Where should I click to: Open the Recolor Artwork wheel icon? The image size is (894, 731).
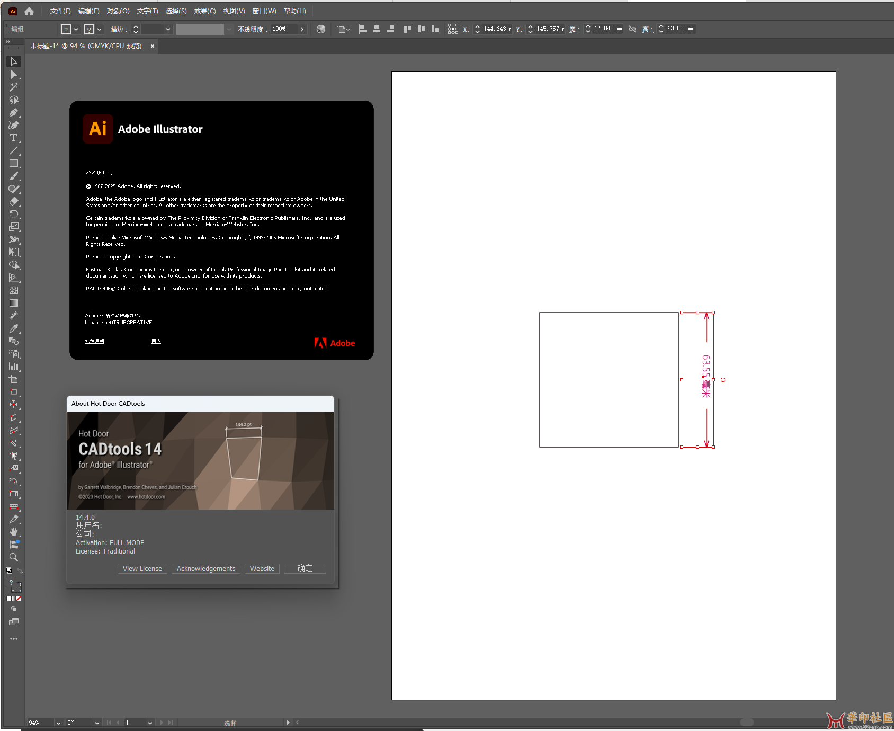click(321, 29)
